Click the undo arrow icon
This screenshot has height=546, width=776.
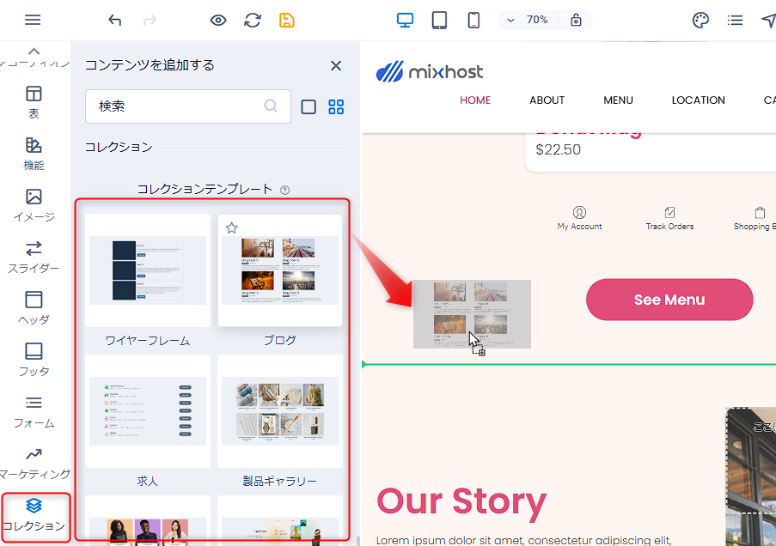click(115, 20)
